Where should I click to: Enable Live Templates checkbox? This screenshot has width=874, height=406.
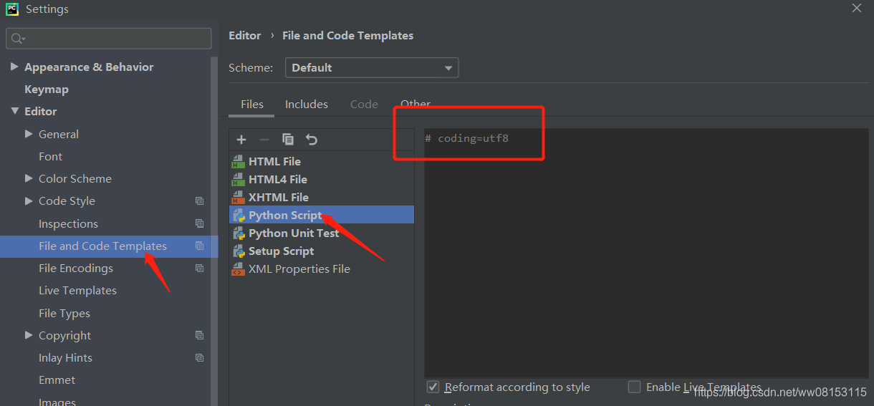[634, 387]
